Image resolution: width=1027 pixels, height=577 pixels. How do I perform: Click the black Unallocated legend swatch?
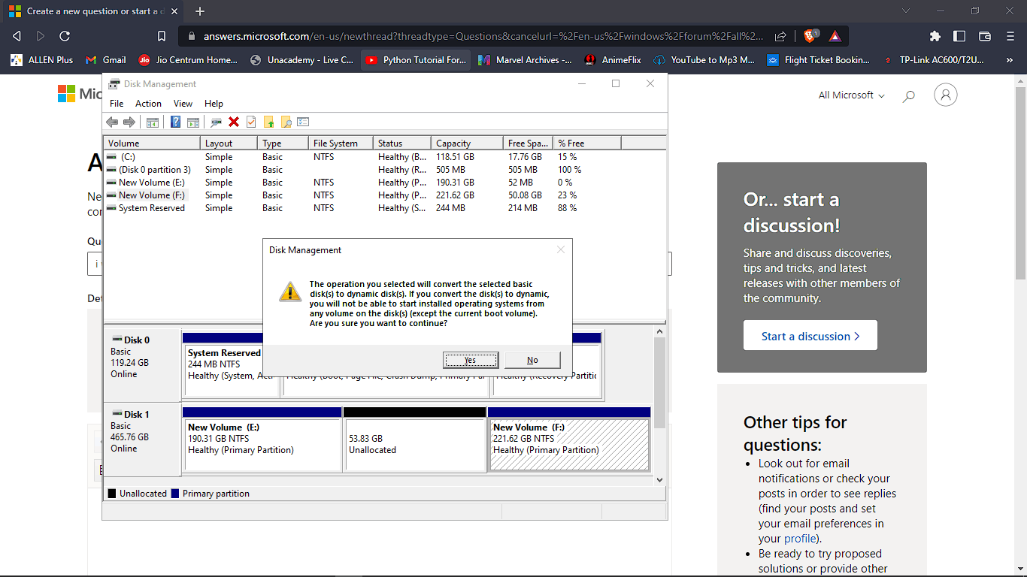tap(112, 494)
